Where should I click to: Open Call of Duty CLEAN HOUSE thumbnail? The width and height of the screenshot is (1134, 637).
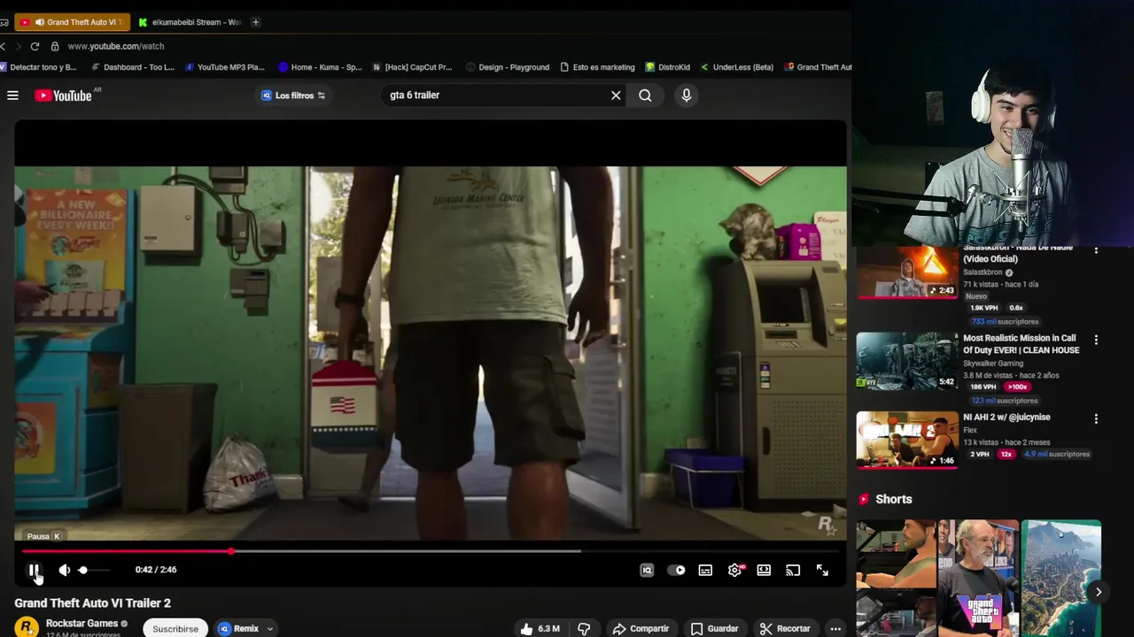tap(907, 361)
